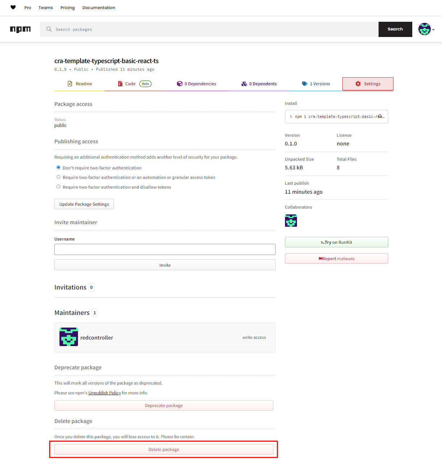This screenshot has height=460, width=442.
Task: Switch to the 0 Dependencies tab
Action: coord(197,84)
